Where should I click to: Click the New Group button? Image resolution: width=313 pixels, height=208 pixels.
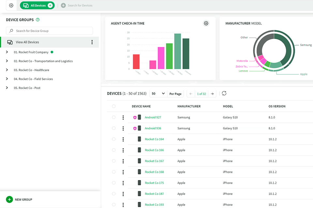pyautogui.click(x=19, y=199)
